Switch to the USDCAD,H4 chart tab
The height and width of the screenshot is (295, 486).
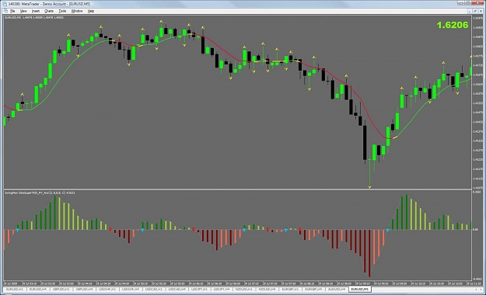click(x=177, y=289)
